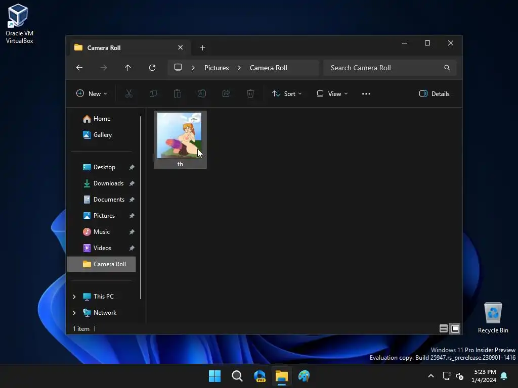Close the Camera Roll tab

[x=181, y=47]
